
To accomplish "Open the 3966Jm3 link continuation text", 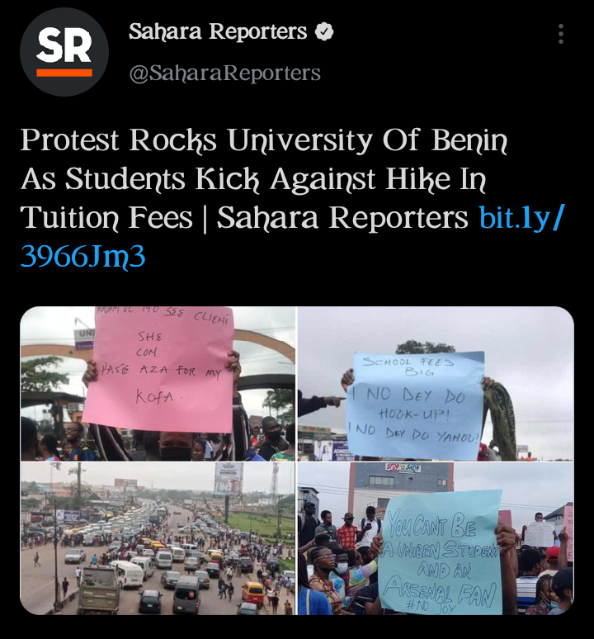I will pyautogui.click(x=82, y=256).
